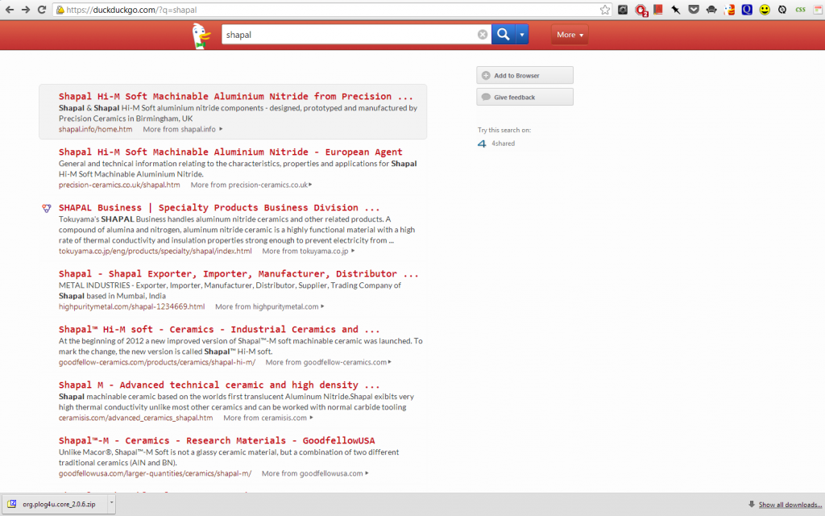Click the DuckDuckGo duck logo

pyautogui.click(x=201, y=35)
